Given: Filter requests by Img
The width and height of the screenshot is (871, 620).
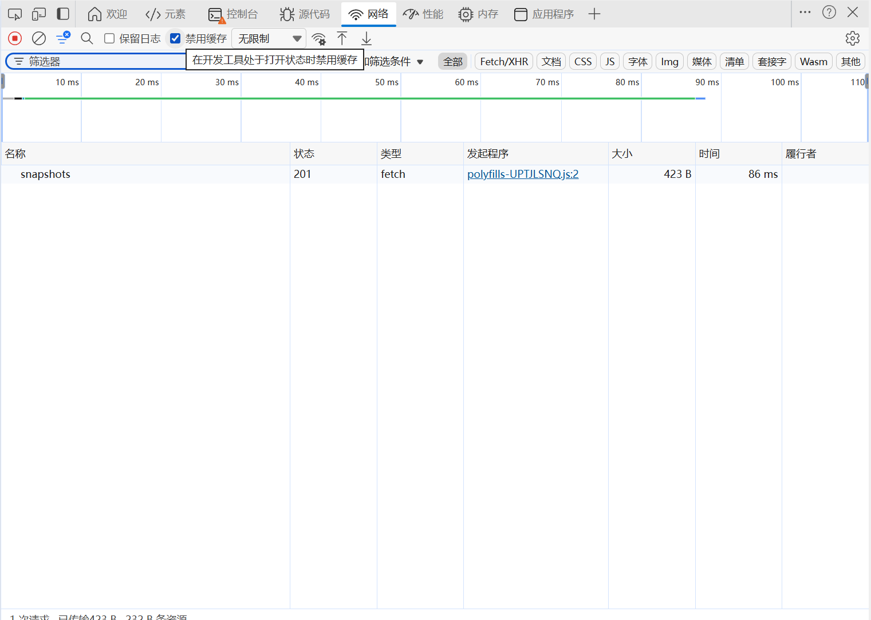Looking at the screenshot, I should (x=669, y=62).
